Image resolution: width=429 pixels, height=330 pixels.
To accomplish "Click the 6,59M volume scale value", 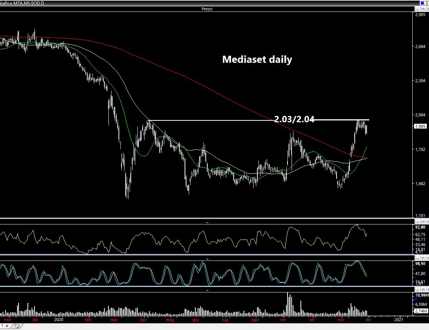I will [421, 305].
